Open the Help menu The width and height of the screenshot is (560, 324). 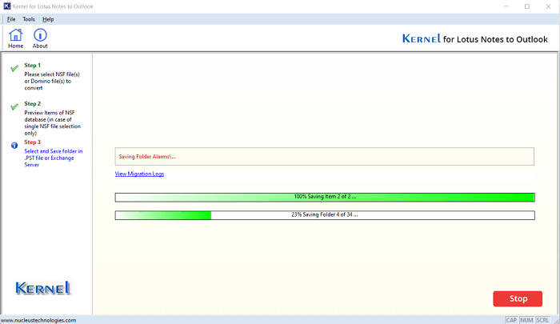[x=48, y=19]
